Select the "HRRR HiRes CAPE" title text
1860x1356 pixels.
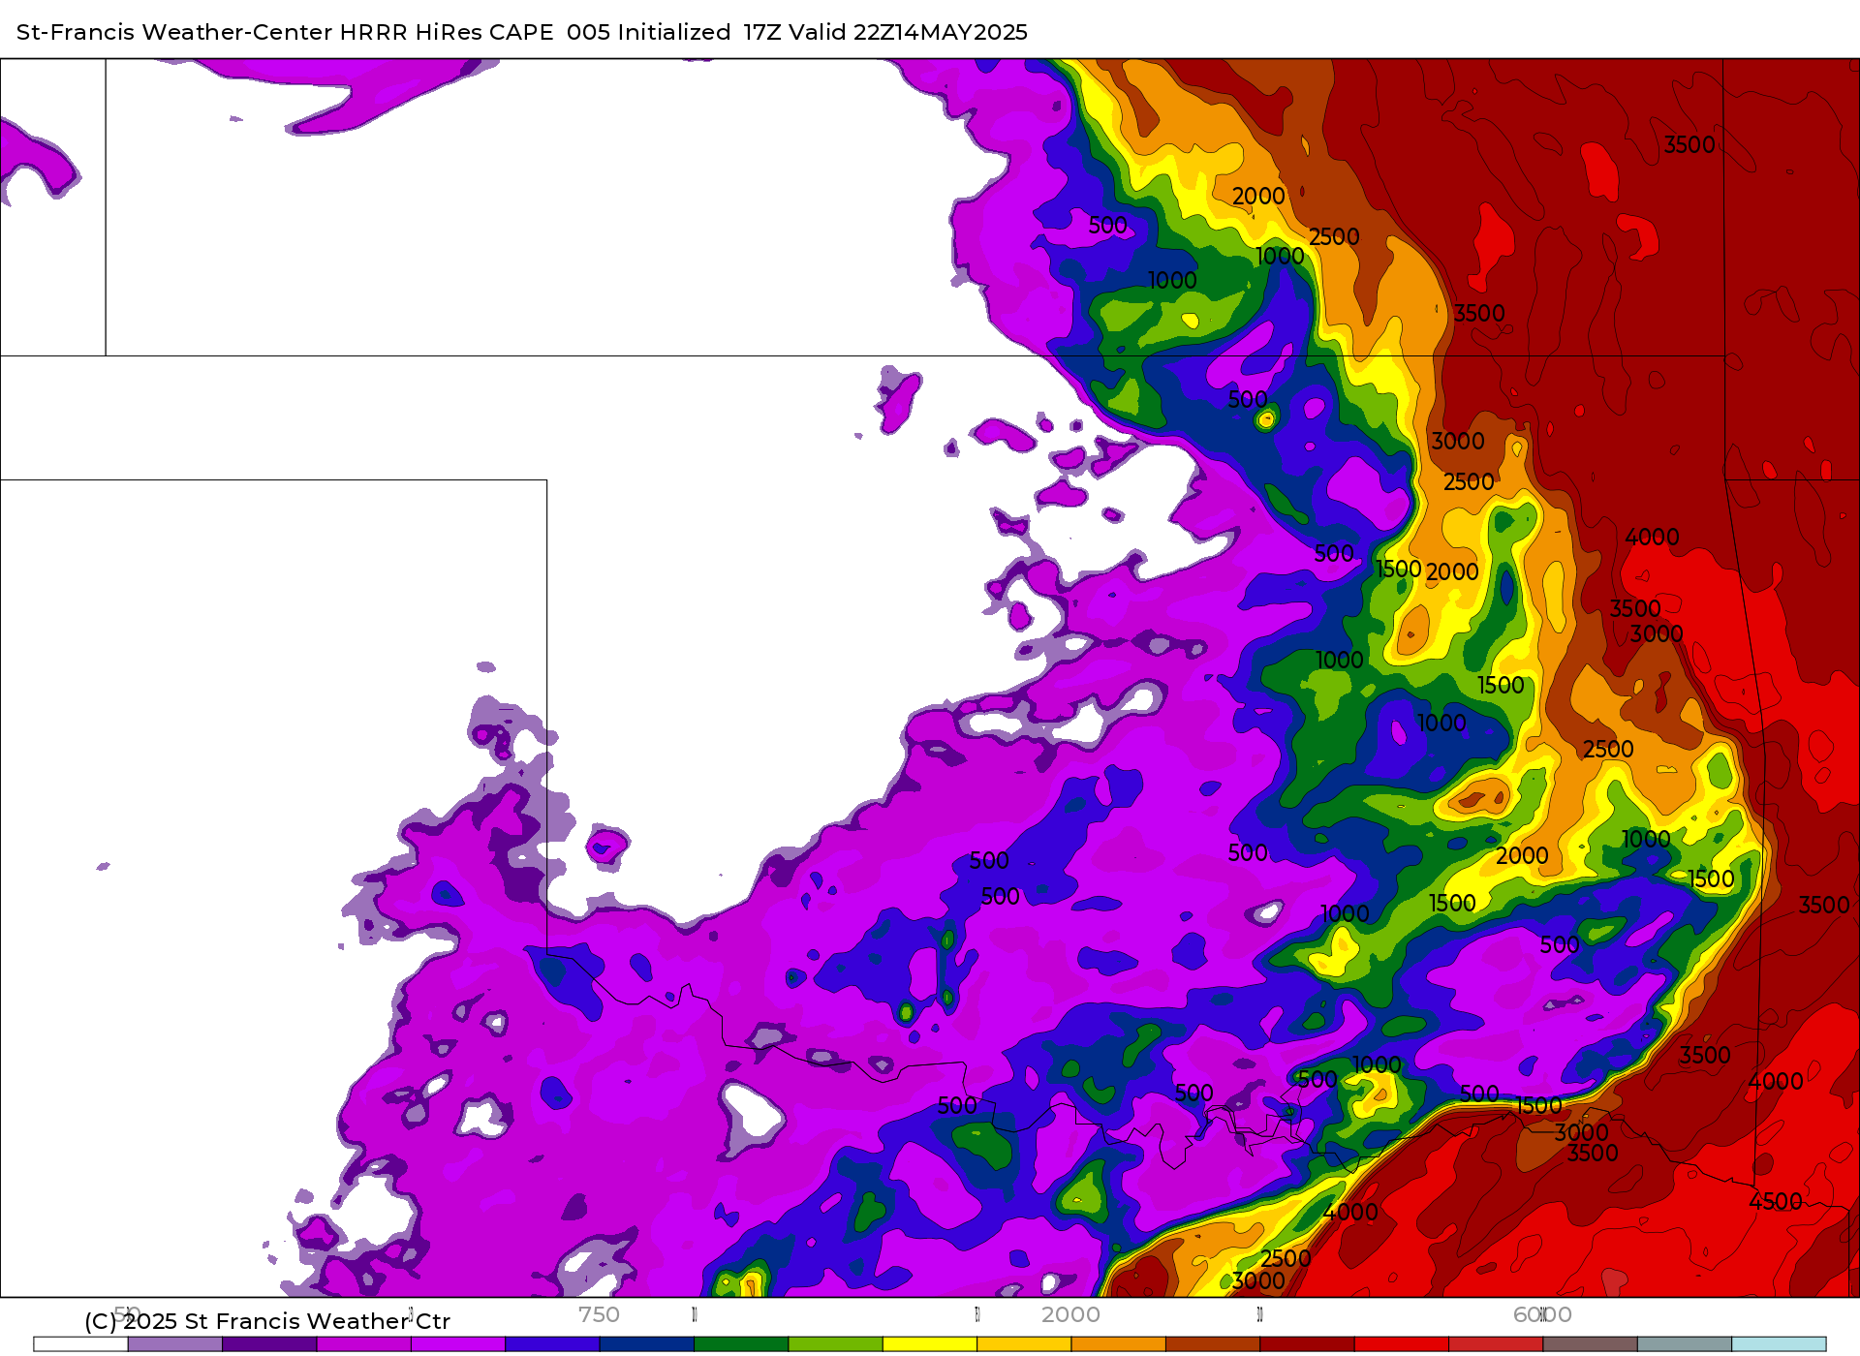[x=447, y=32]
